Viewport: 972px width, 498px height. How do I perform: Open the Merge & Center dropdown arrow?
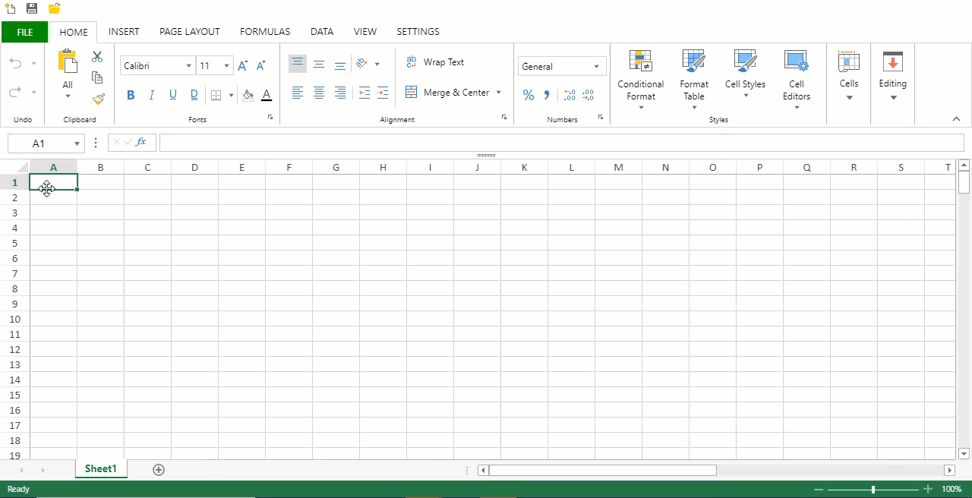(499, 93)
